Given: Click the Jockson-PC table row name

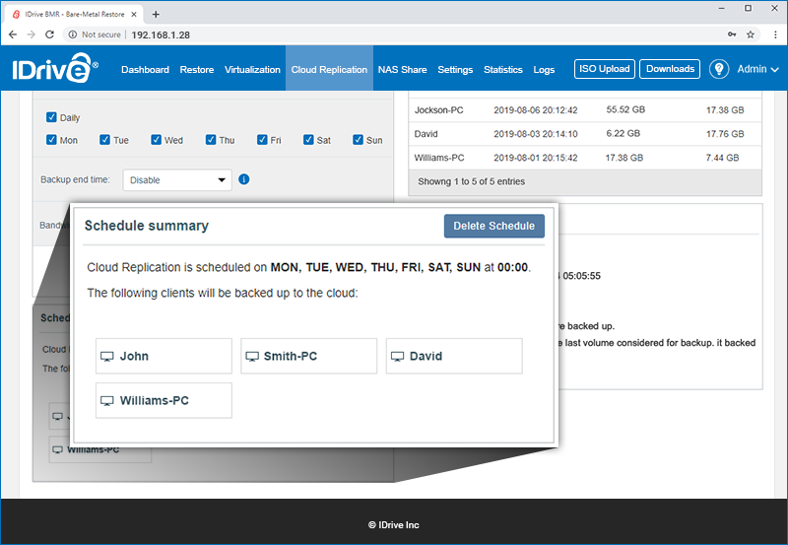Looking at the screenshot, I should (x=438, y=109).
